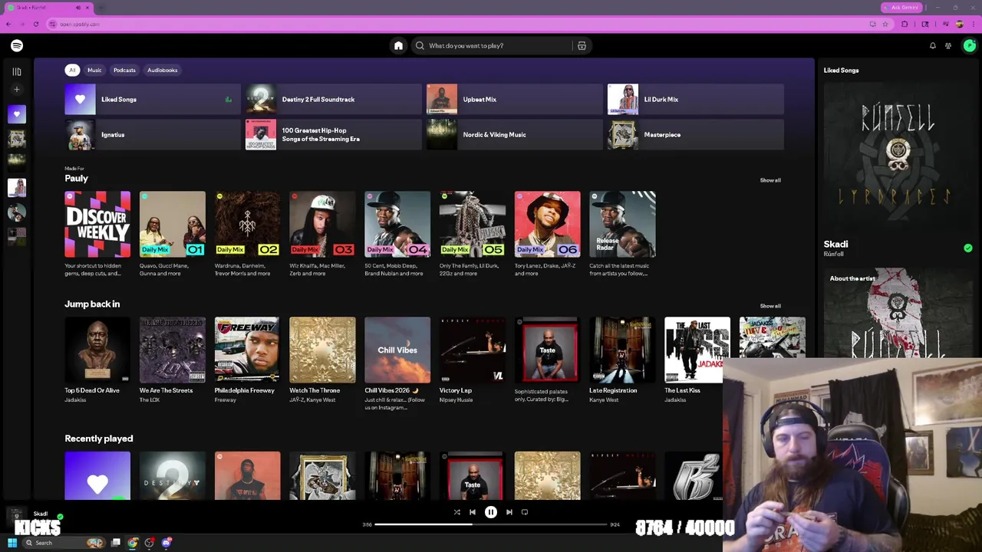Open Daily Mix 02 cover
Screen dimensions: 982x552
click(248, 224)
